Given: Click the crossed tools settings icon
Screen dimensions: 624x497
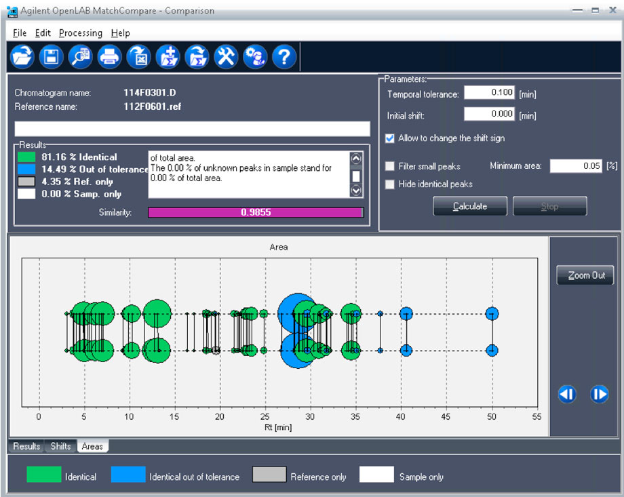Looking at the screenshot, I should click(x=226, y=57).
